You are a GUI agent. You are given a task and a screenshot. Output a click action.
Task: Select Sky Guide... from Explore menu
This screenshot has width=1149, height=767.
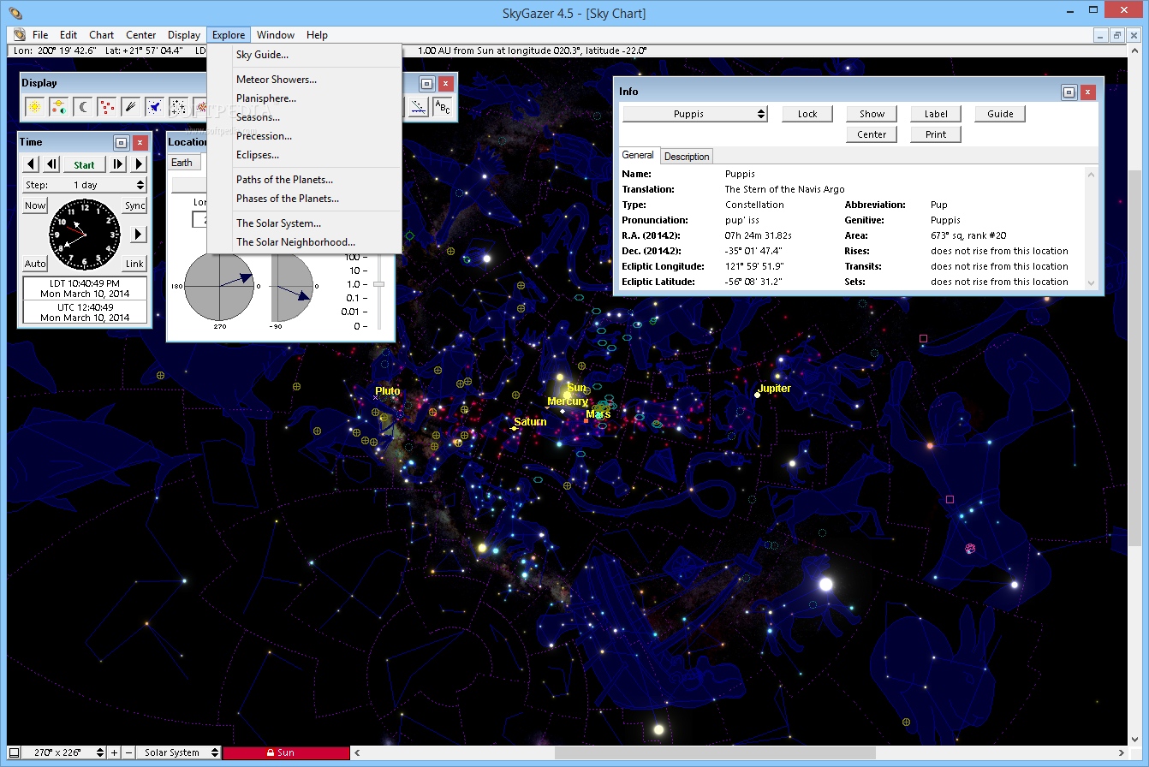click(304, 55)
